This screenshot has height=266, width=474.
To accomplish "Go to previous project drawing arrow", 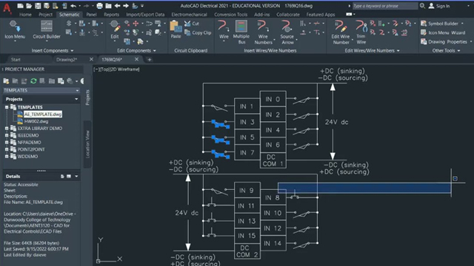I will point(117,6).
